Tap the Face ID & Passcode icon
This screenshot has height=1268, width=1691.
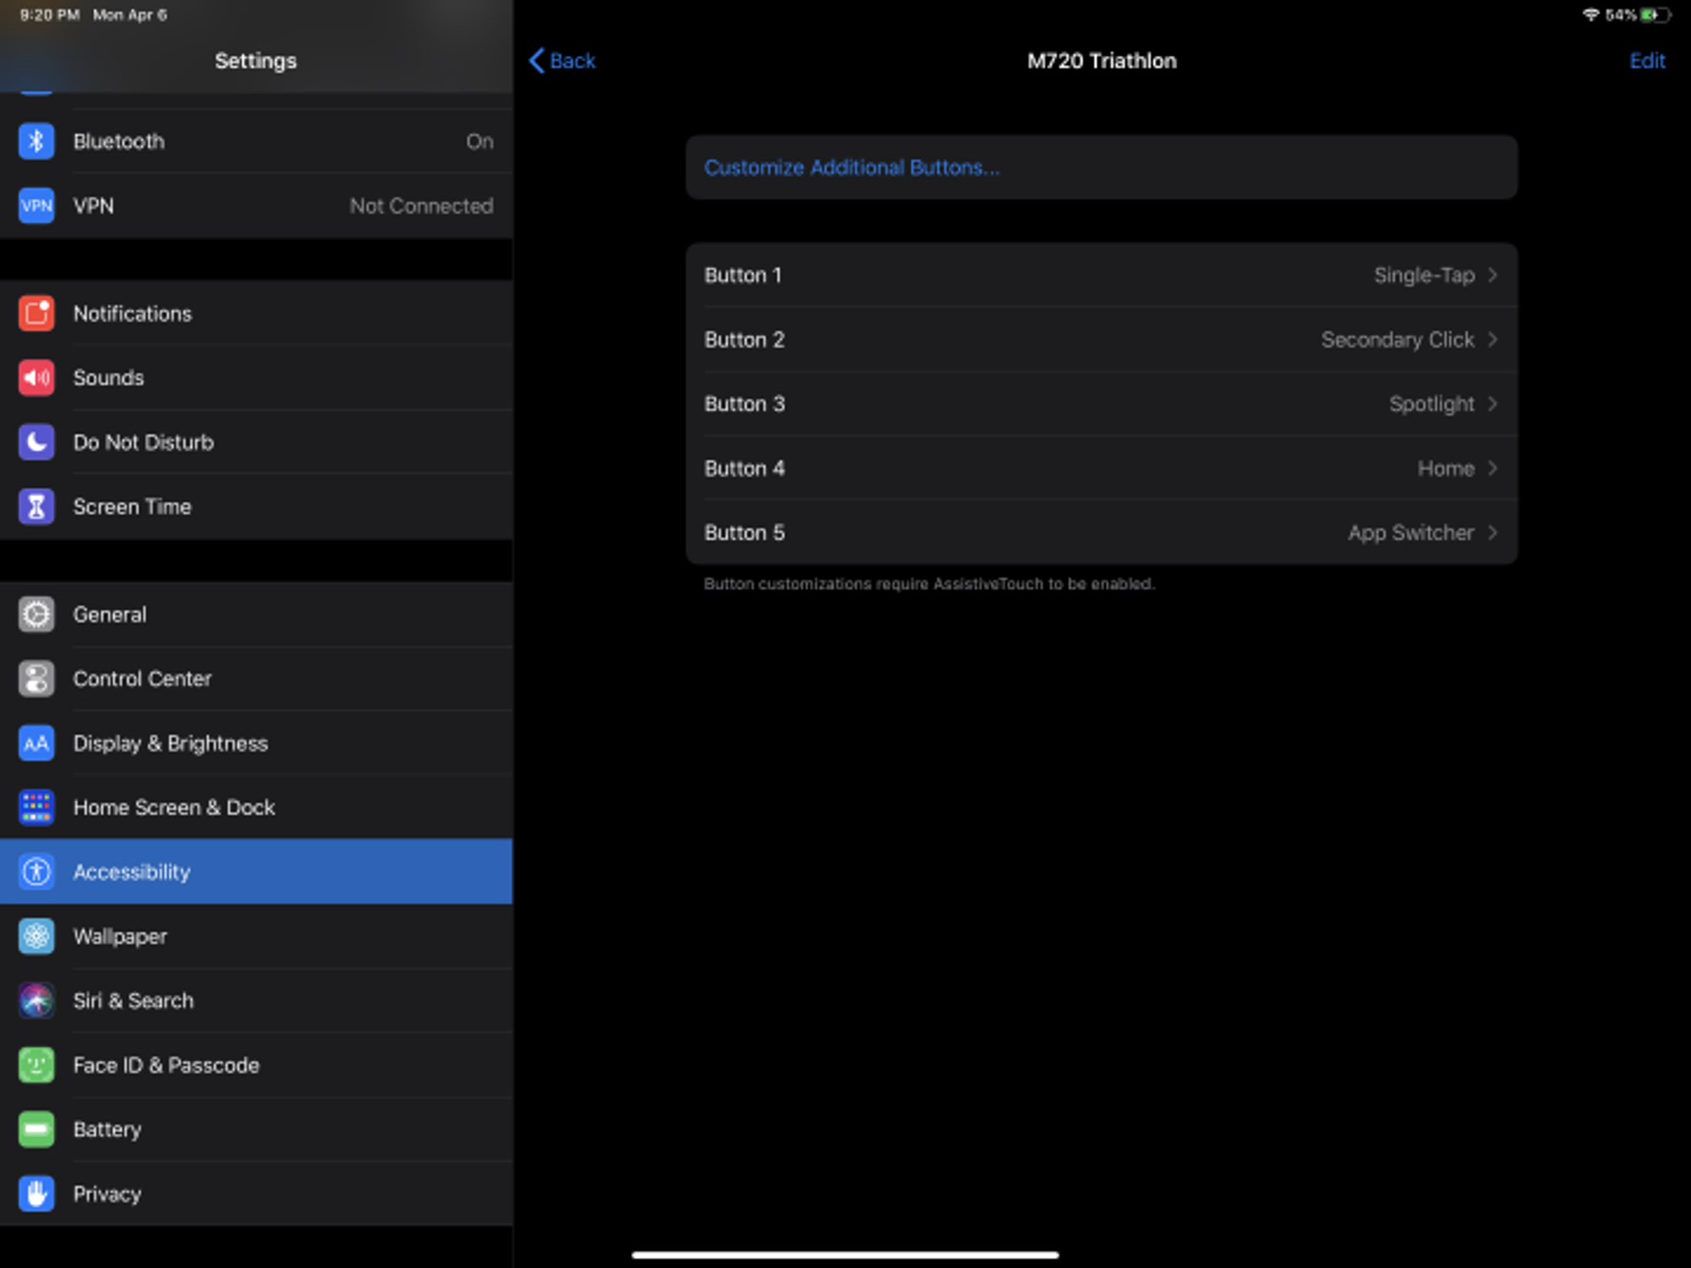pyautogui.click(x=36, y=1065)
